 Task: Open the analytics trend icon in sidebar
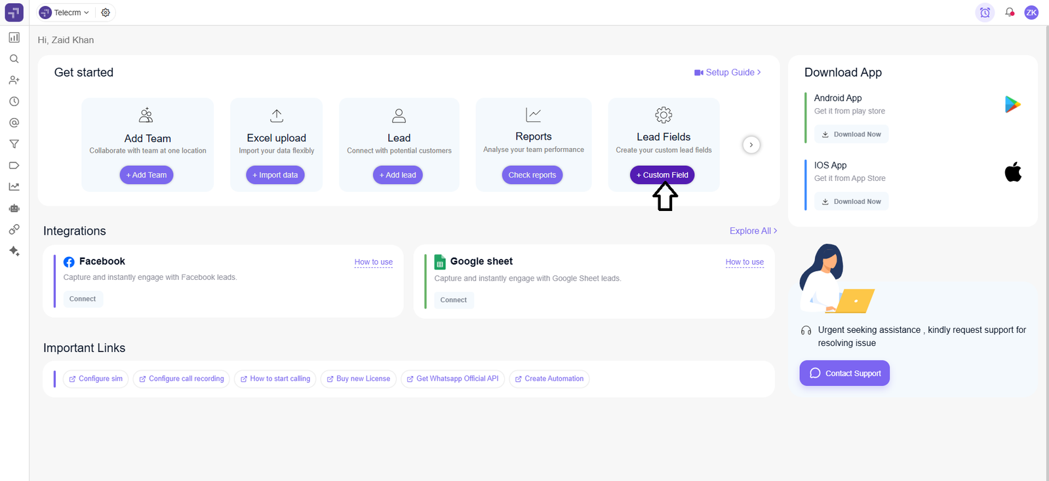(x=14, y=187)
